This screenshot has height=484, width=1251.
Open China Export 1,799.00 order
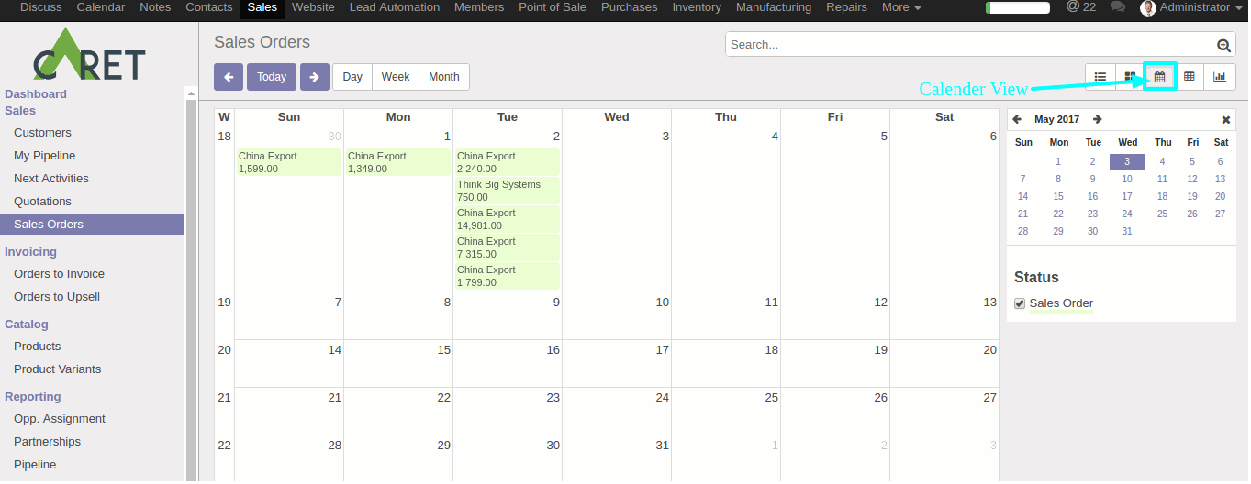(507, 276)
